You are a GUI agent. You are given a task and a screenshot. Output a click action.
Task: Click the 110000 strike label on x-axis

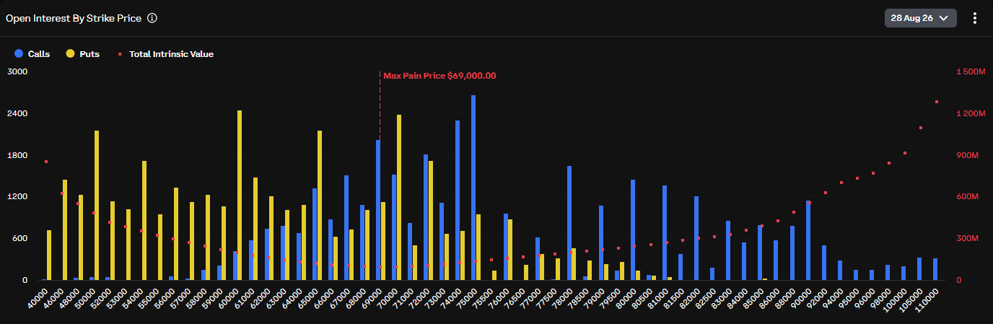(x=927, y=299)
